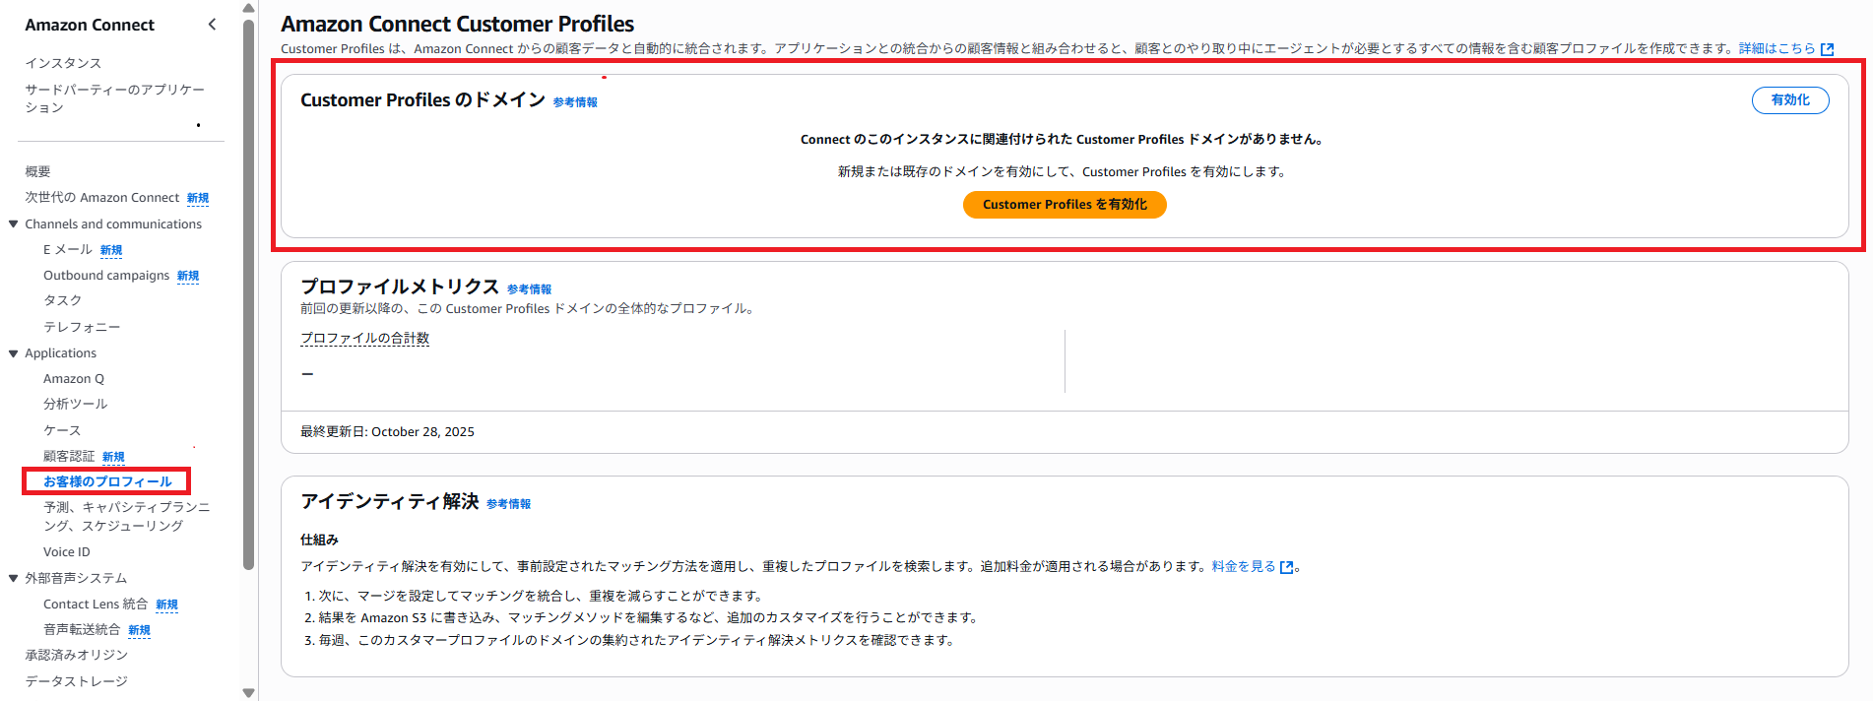Select お客様のプロフィール in sidebar
This screenshot has width=1873, height=701.
[107, 481]
